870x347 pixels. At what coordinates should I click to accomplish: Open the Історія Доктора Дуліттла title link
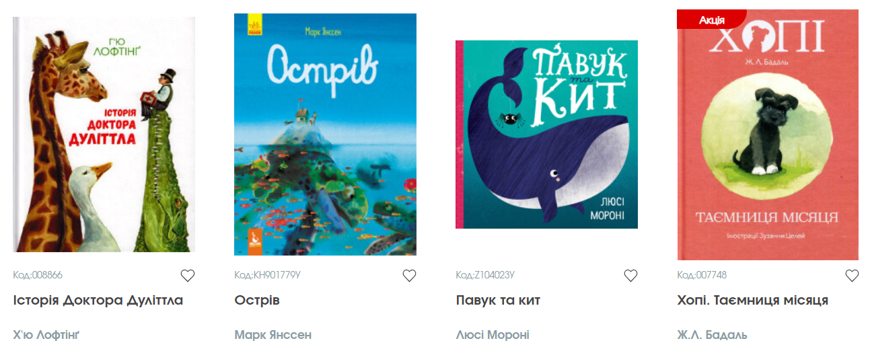pos(98,300)
